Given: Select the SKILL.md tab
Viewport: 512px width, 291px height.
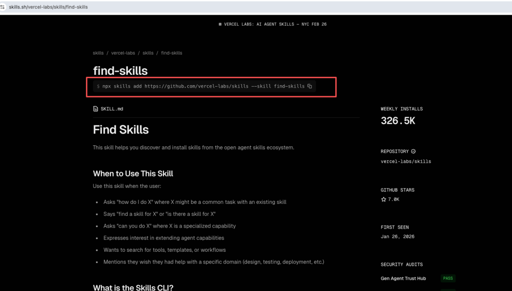Looking at the screenshot, I should coord(108,109).
